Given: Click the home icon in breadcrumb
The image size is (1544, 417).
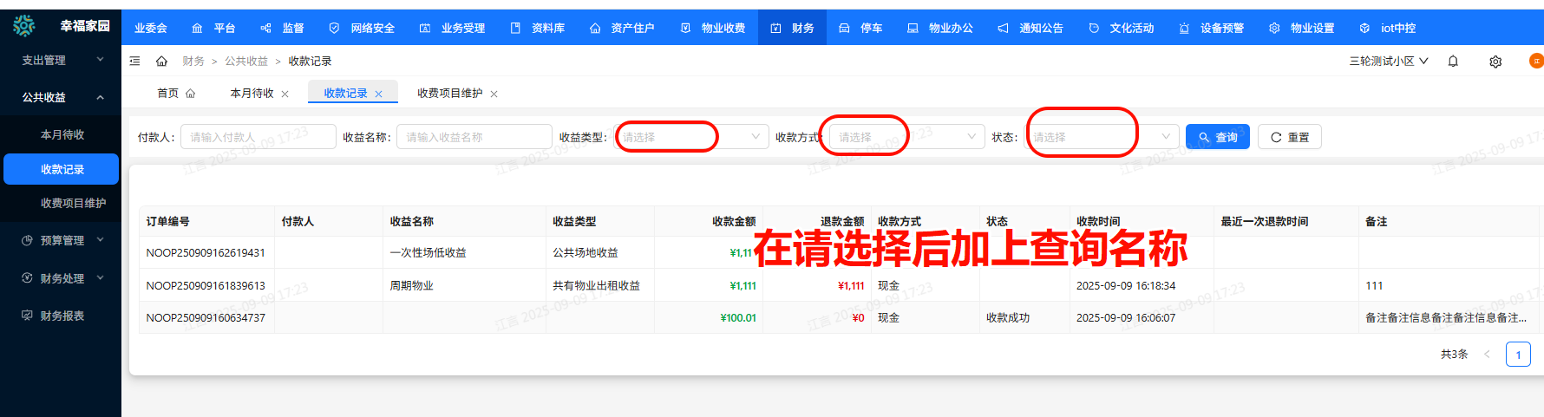Looking at the screenshot, I should coord(161,62).
